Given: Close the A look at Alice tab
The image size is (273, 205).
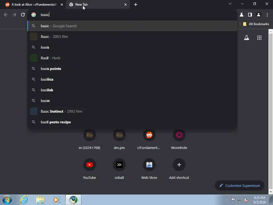Looking at the screenshot, I should pos(62,5).
